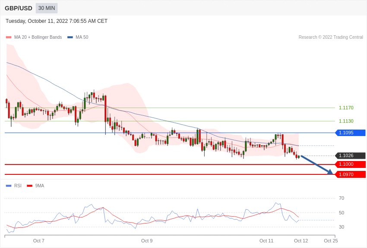Viewport: 367px width, 248px height.
Task: Click the 9MA legend label
Action: pos(40,186)
